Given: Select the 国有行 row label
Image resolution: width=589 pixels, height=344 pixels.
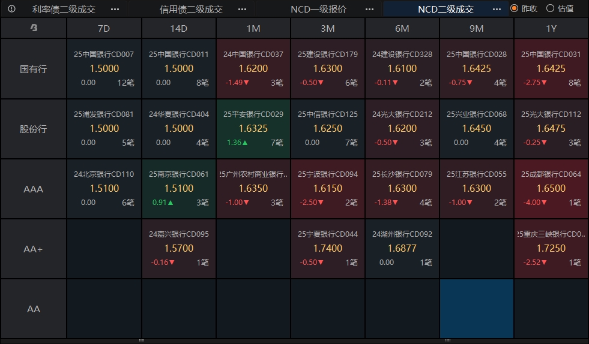Looking at the screenshot, I should pyautogui.click(x=34, y=69).
